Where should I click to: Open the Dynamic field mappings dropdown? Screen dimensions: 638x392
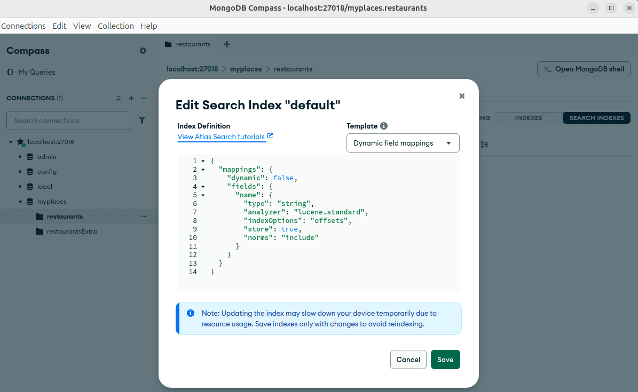click(403, 143)
